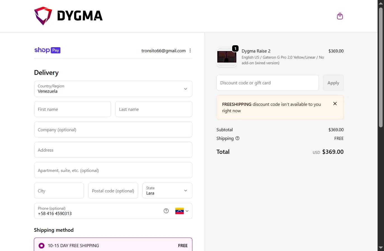Click the page vertical scrollbar thumb
This screenshot has height=251, width=384.
point(381,67)
